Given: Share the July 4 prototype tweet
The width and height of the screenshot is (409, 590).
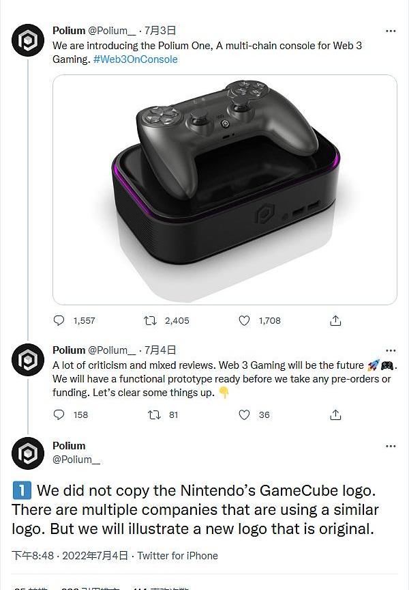Looking at the screenshot, I should pos(335,415).
